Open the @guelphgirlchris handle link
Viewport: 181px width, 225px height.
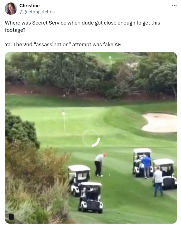[x=37, y=12]
